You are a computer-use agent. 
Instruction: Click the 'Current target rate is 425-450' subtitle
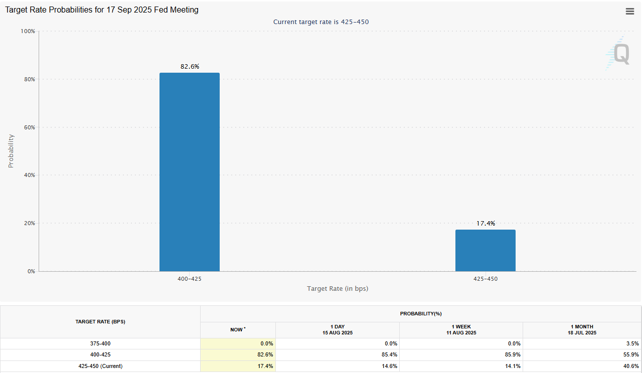tap(321, 22)
